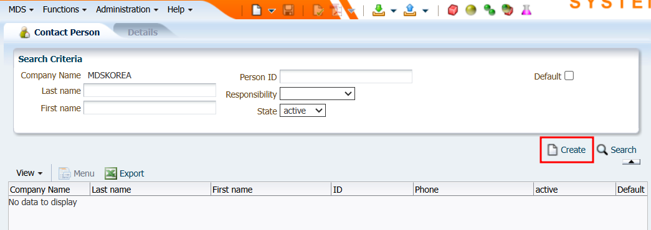This screenshot has width=651, height=230.
Task: Click the Person ID input field
Action: (x=346, y=76)
